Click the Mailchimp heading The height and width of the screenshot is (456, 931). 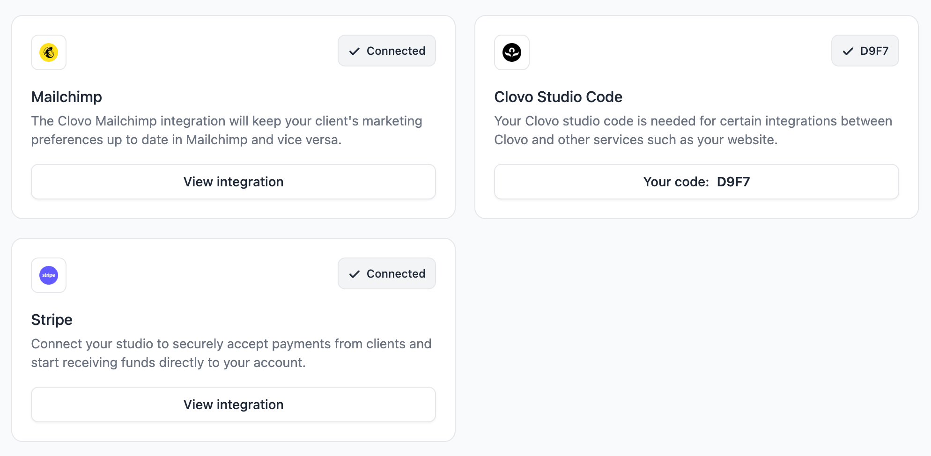(x=66, y=97)
